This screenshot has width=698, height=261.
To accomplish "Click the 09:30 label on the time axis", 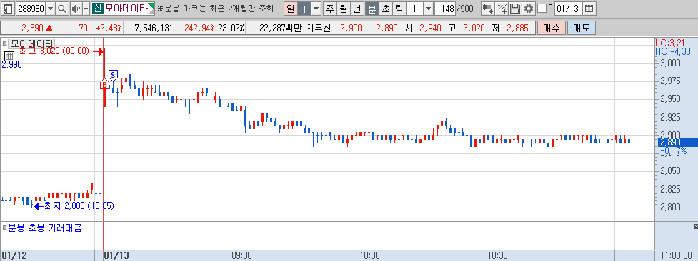I will pos(242,256).
